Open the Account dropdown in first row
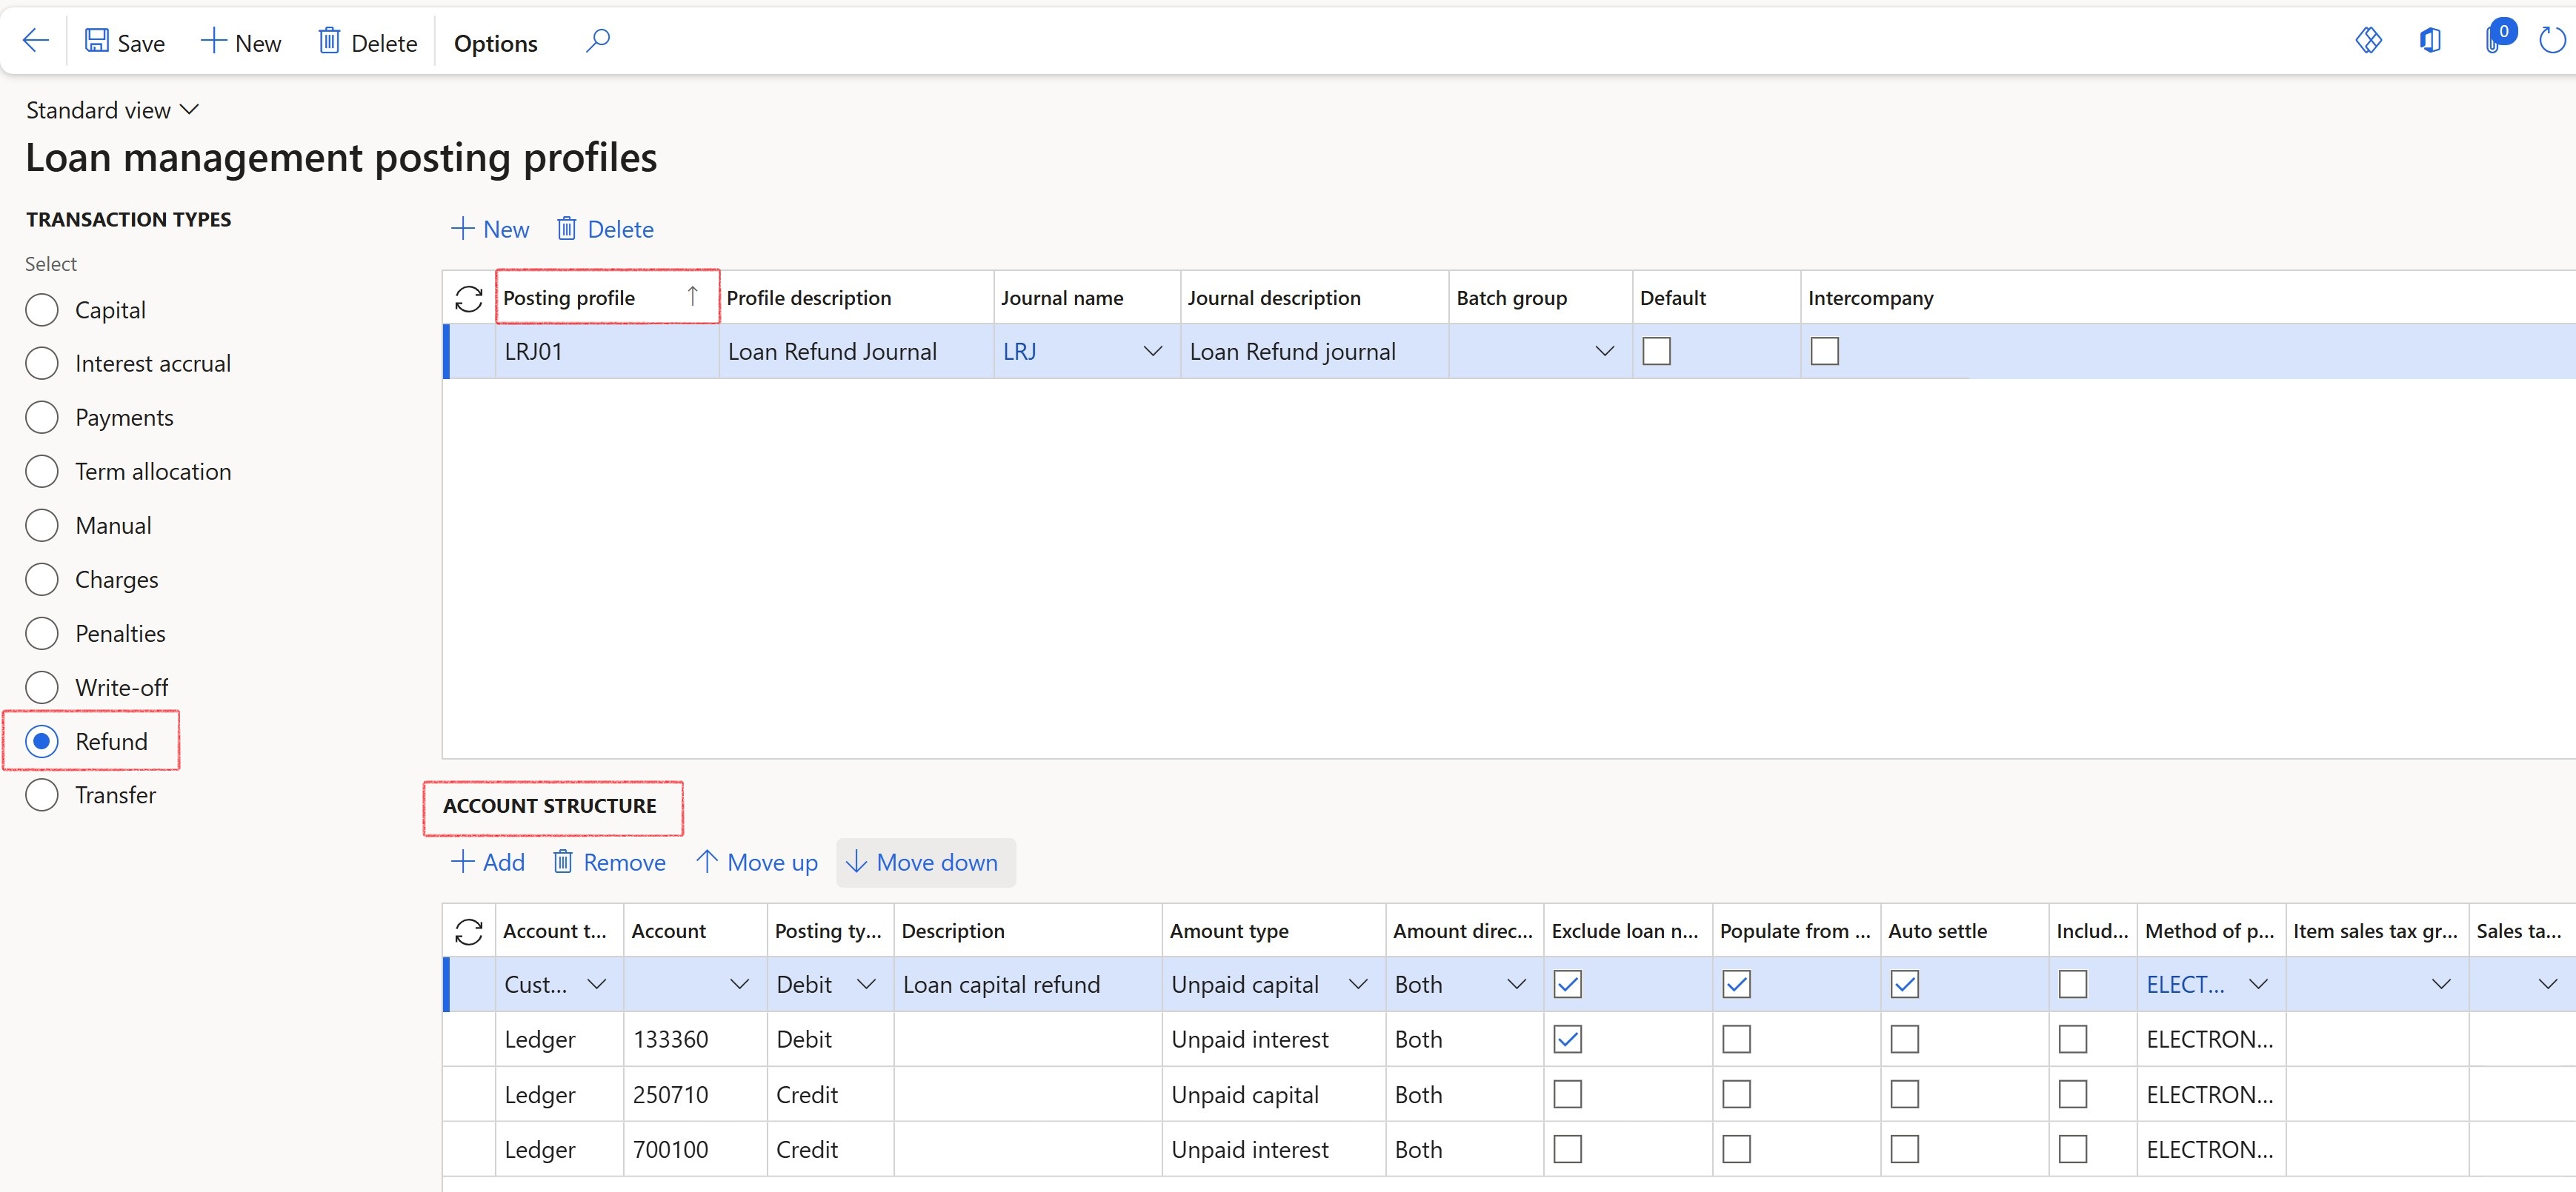 pos(740,985)
